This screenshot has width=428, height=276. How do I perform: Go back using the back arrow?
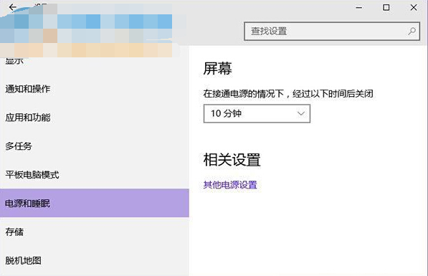12,7
